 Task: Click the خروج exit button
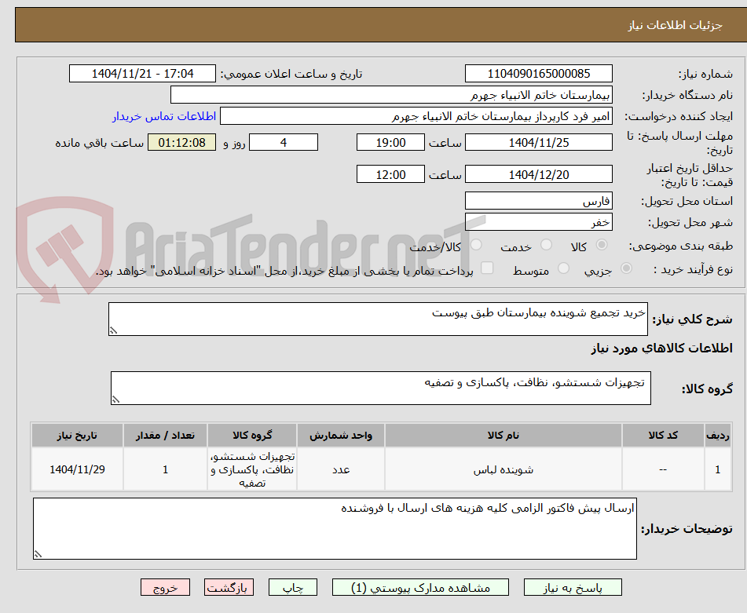coord(165,587)
